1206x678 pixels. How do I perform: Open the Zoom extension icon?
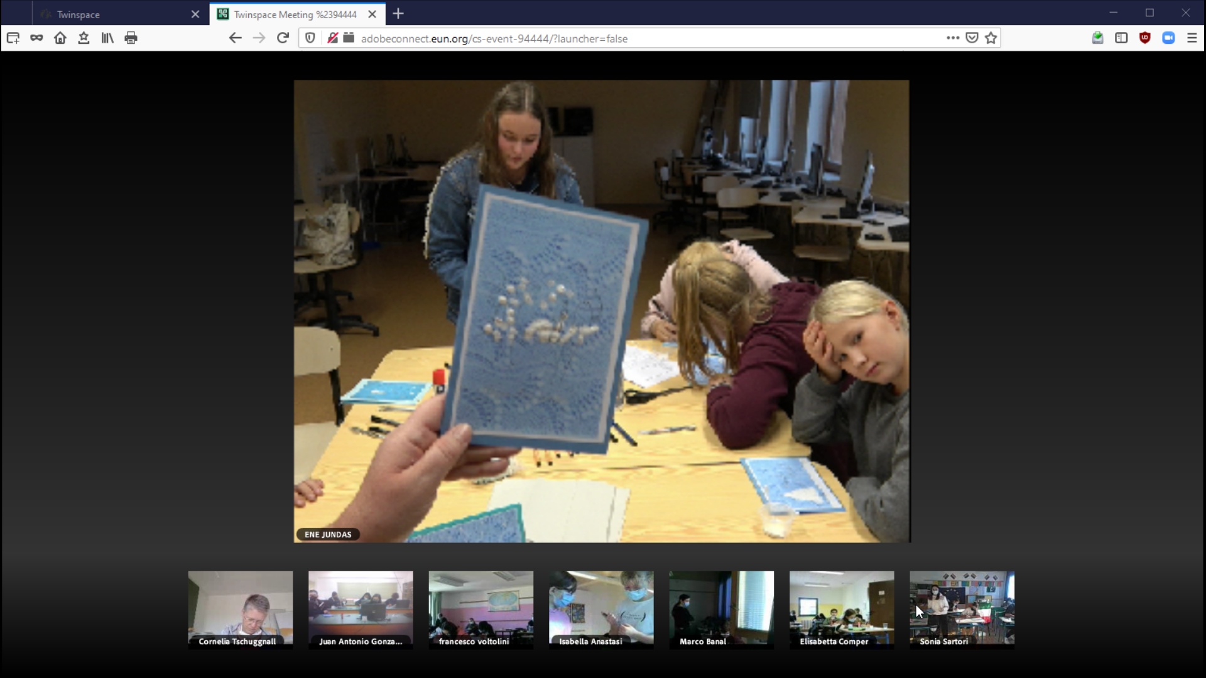[x=1168, y=38]
